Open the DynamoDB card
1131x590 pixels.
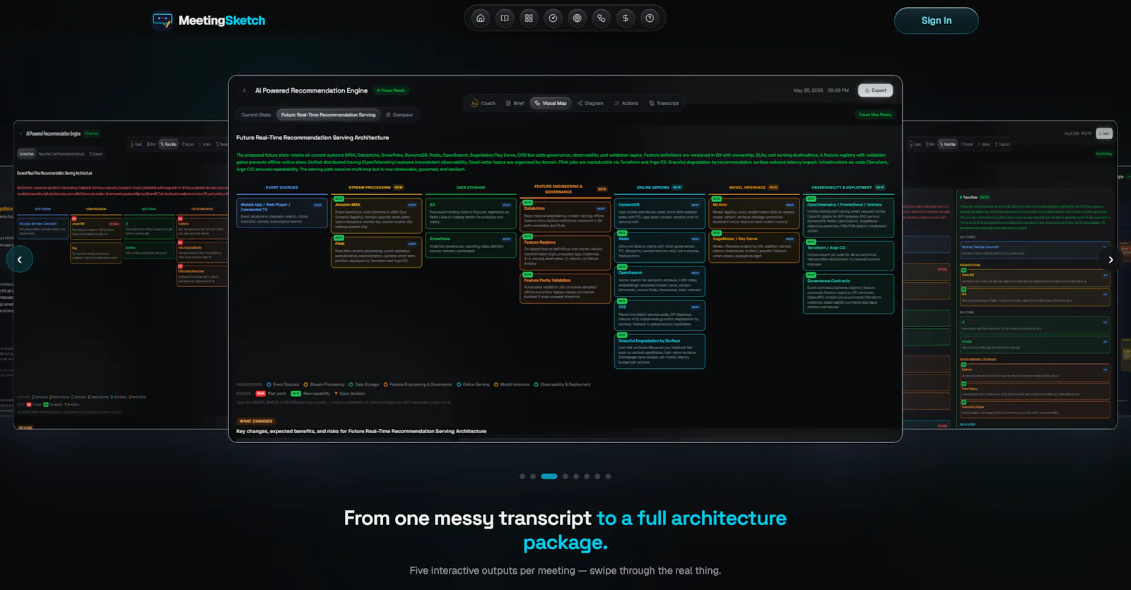pyautogui.click(x=660, y=213)
